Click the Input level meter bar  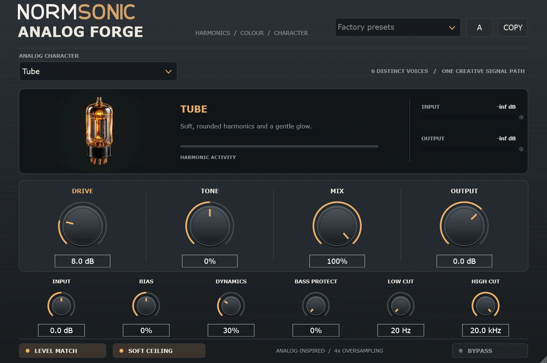470,117
